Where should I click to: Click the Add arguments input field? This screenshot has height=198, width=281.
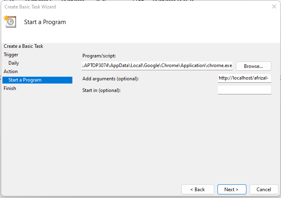point(244,78)
